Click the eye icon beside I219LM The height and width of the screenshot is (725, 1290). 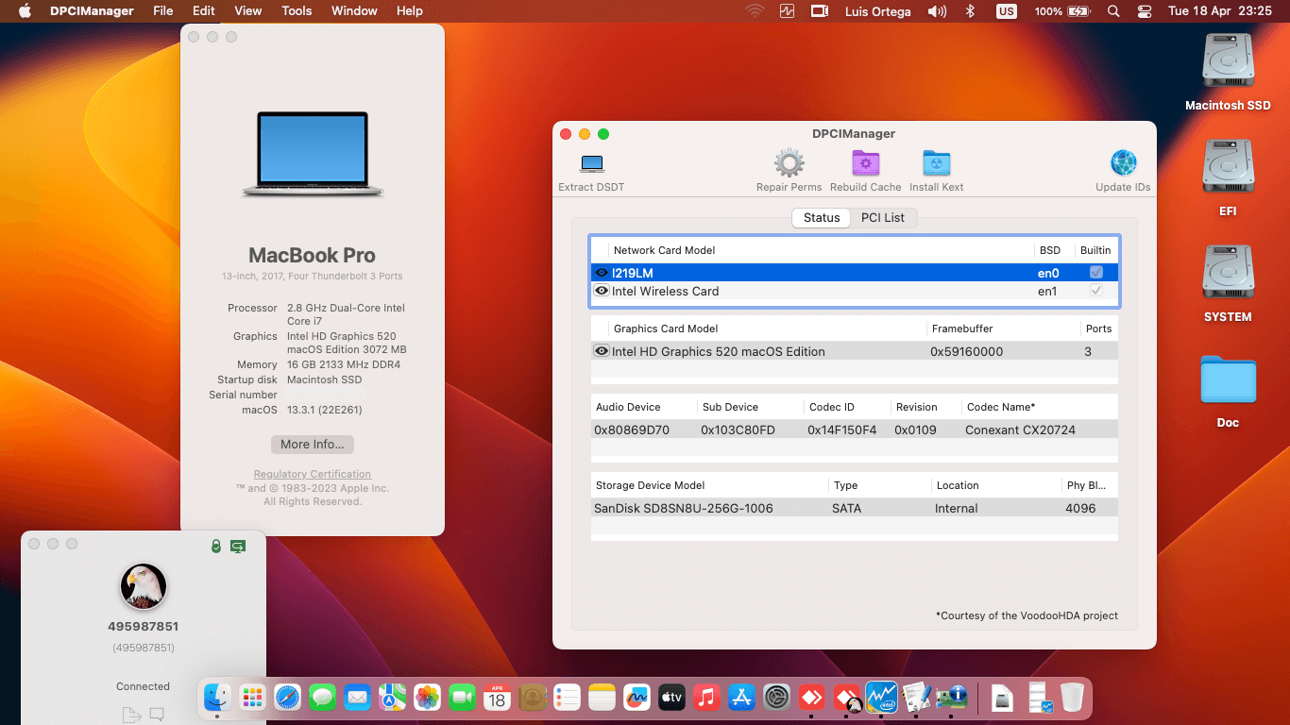click(602, 273)
